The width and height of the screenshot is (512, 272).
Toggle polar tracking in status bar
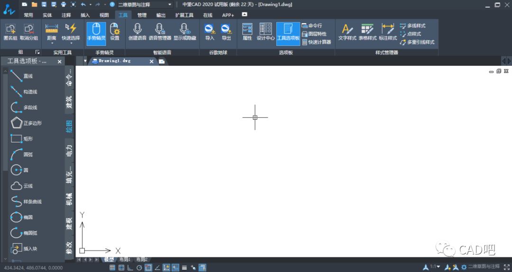coord(139,268)
